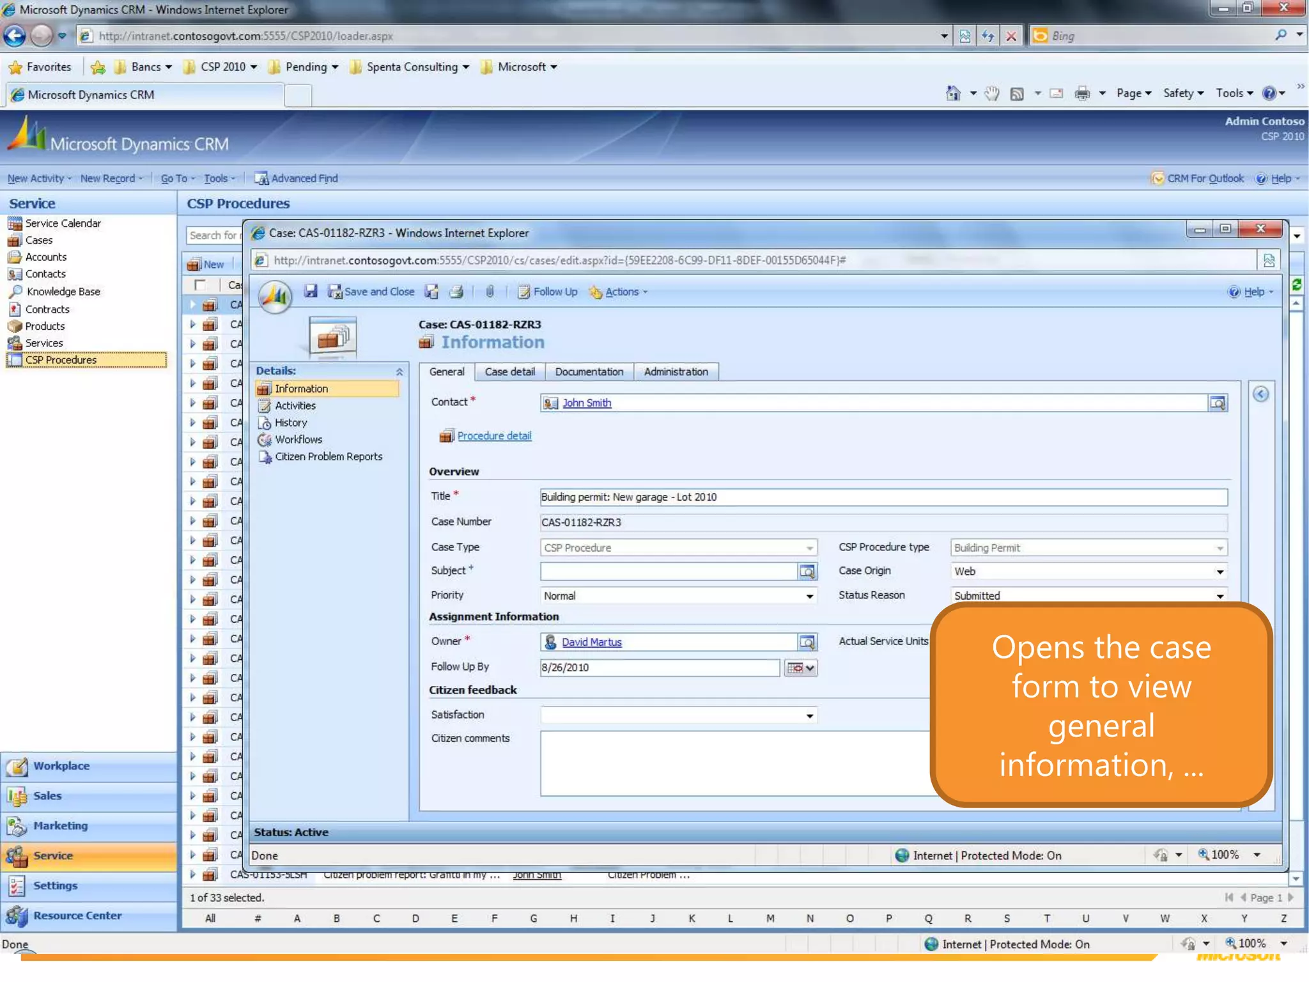1309x982 pixels.
Task: Click the Follow Up button
Action: [547, 292]
